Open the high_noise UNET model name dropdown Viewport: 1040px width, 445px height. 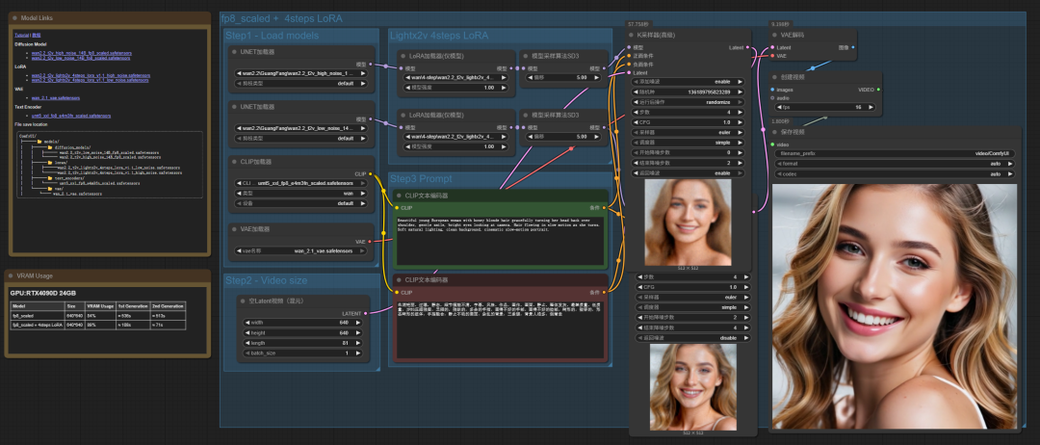point(301,73)
